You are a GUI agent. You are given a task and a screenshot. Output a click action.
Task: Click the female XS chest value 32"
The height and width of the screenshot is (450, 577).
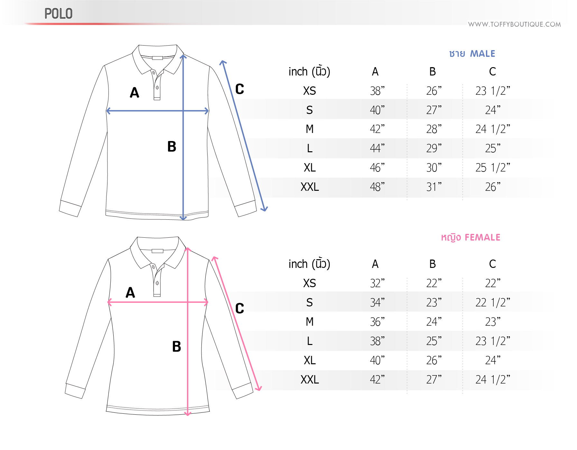click(377, 283)
